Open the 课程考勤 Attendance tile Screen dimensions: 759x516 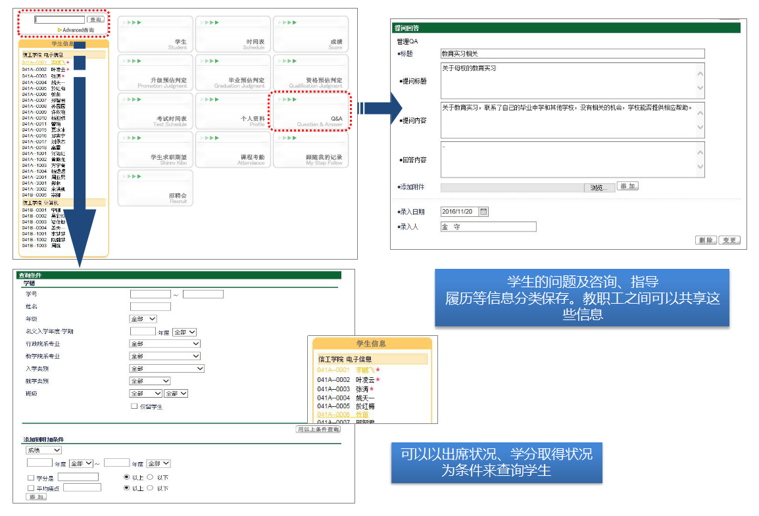(233, 150)
